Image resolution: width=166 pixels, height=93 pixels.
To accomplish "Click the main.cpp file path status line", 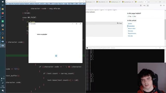I will 45,4.
